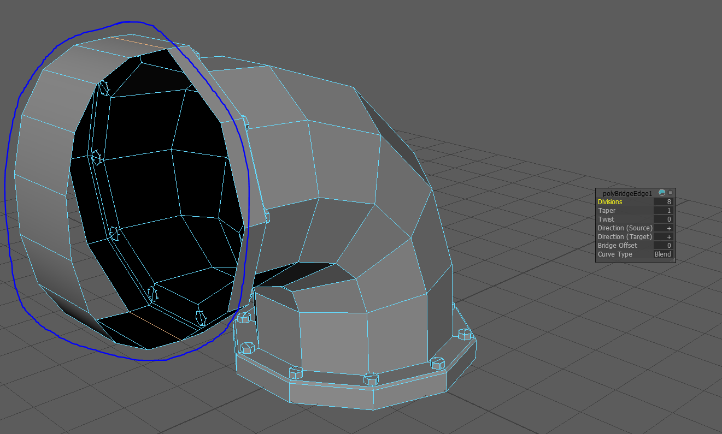Toggle the Direction (Source) plus value
722x434 pixels.
click(x=664, y=228)
